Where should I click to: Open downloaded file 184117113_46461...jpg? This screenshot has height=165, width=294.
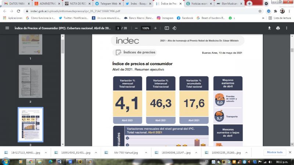click(x=23, y=153)
